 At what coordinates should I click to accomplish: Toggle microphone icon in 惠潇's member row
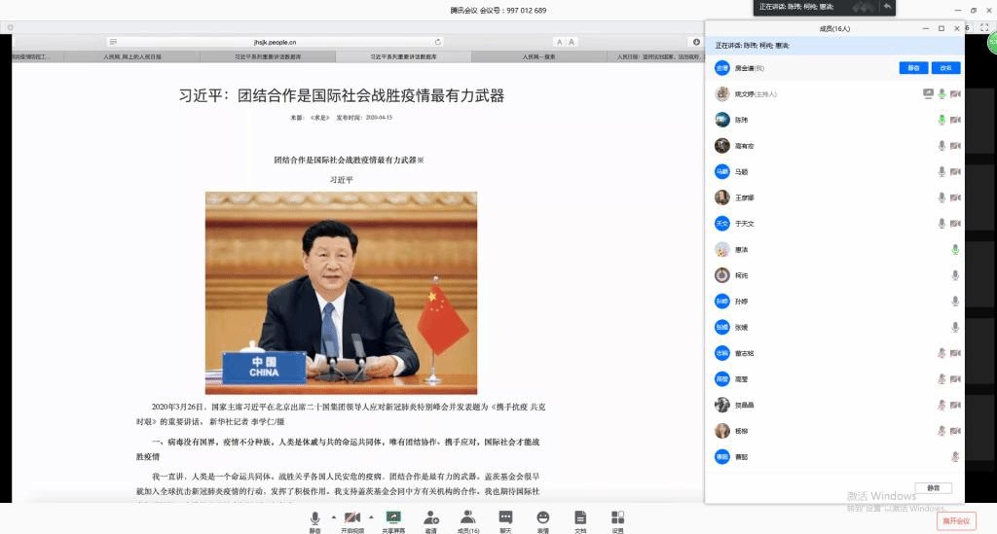pos(955,250)
